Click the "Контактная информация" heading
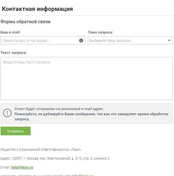Viewport: 174px width, 176px height. (37, 9)
